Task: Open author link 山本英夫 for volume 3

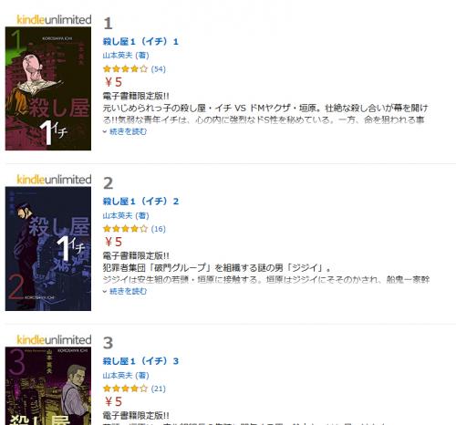Action: [118, 376]
